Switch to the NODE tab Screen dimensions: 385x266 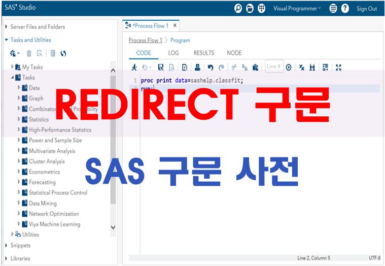point(234,53)
